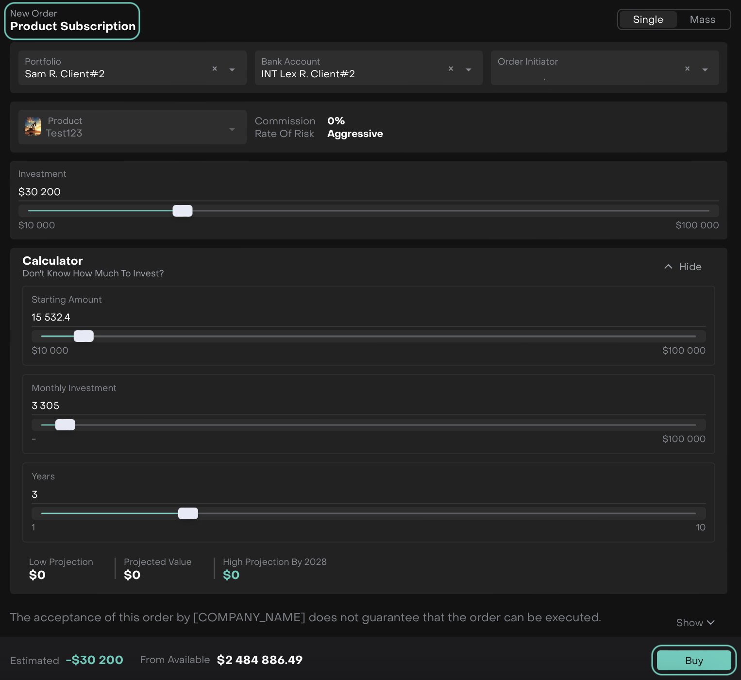Switch to Single order mode

tap(648, 20)
